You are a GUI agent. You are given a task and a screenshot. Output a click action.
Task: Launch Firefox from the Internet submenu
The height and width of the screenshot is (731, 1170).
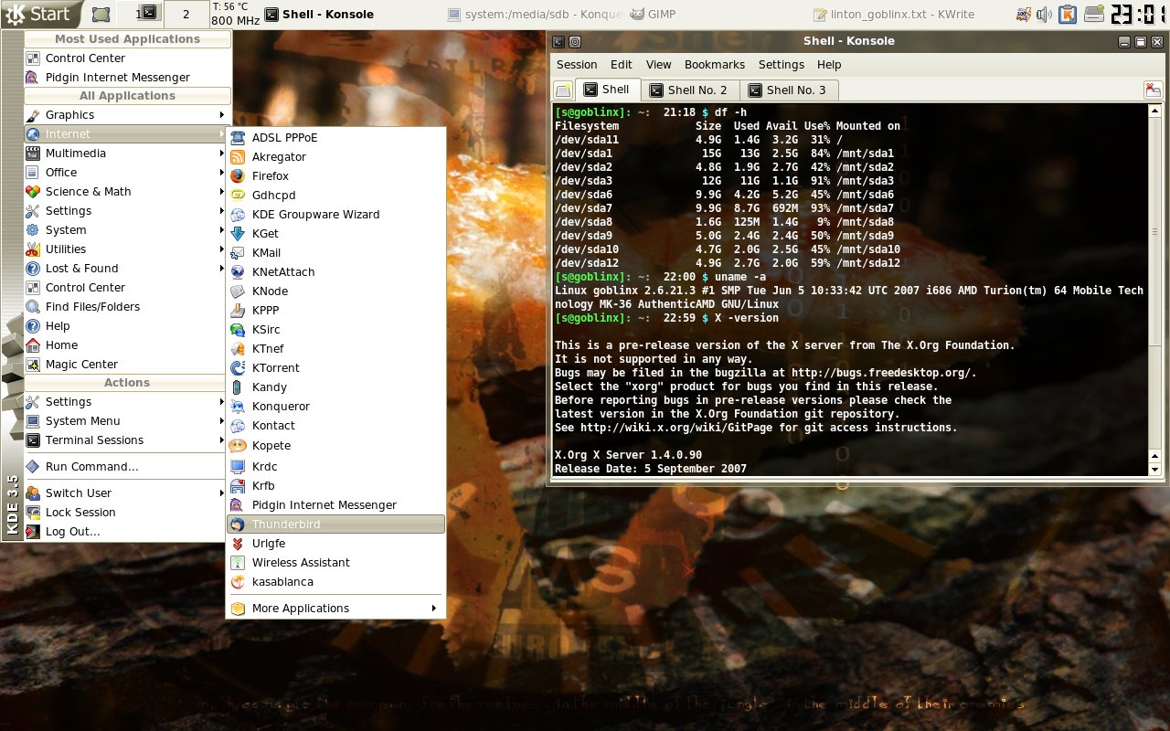pos(335,176)
